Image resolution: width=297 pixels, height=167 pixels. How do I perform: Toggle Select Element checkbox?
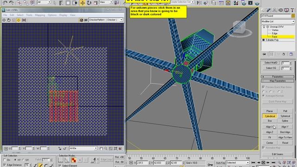(60, 166)
